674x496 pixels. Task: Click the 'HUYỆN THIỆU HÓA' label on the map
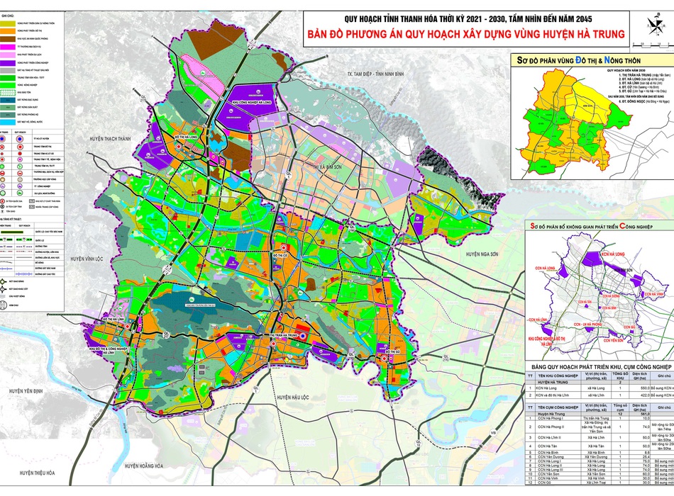38,473
